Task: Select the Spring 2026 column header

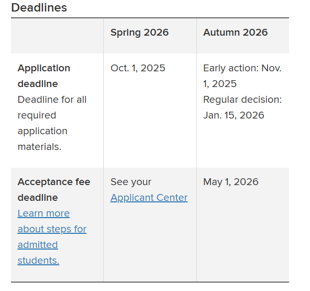Action: (140, 33)
